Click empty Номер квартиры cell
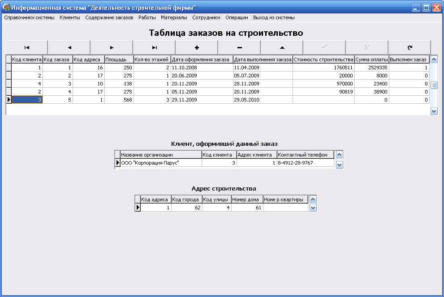This screenshot has height=297, width=444. click(x=285, y=208)
